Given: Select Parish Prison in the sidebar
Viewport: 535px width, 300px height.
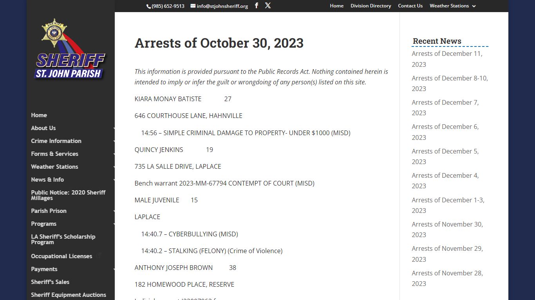Looking at the screenshot, I should 49,211.
